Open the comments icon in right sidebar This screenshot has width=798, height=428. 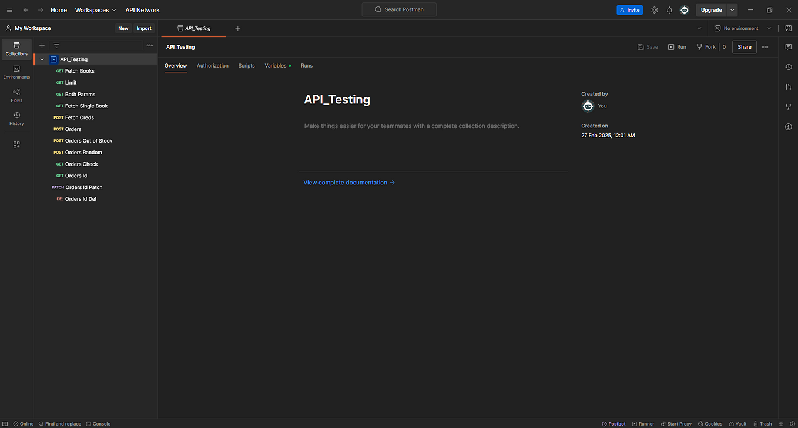pos(789,47)
